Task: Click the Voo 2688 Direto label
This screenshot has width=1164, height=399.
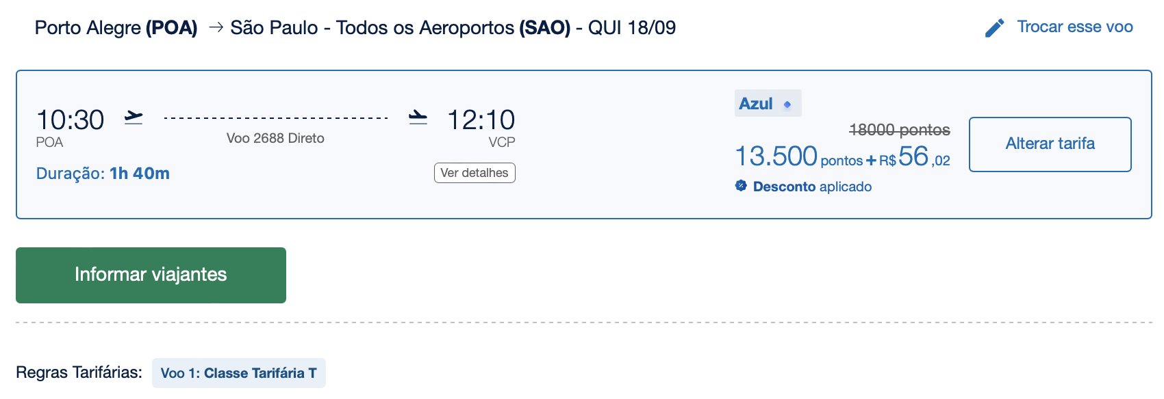Action: 275,138
